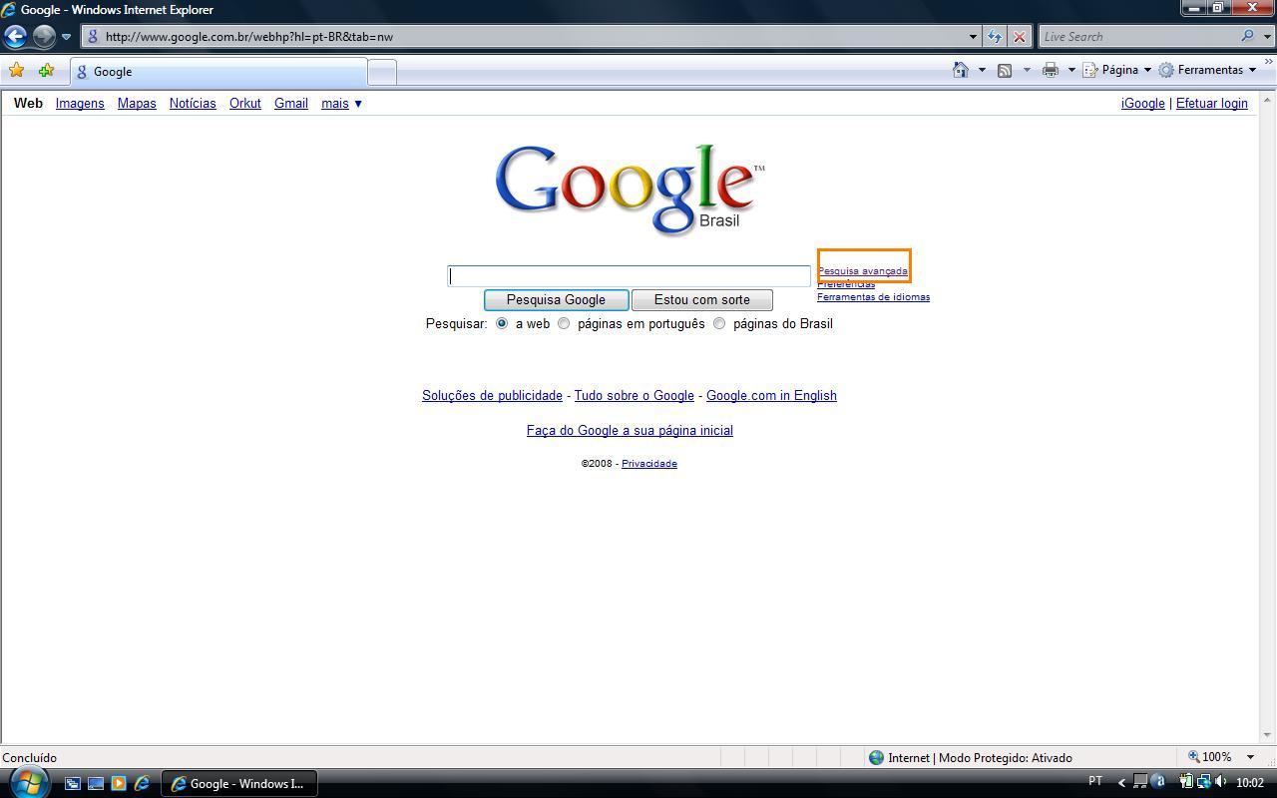
Task: Open the Pesquisa avançada link
Action: click(x=863, y=270)
